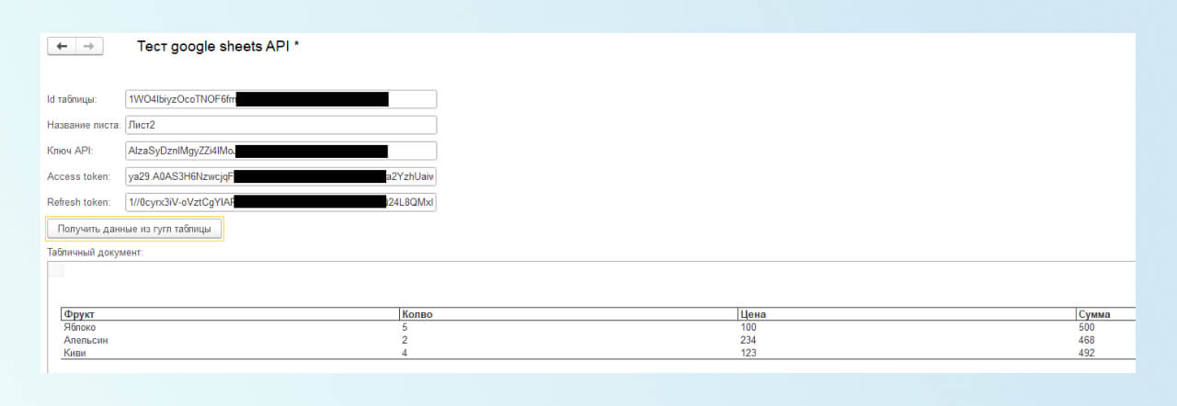Screen dimensions: 1177x406
Task: Select price cell 100
Action: [907, 327]
